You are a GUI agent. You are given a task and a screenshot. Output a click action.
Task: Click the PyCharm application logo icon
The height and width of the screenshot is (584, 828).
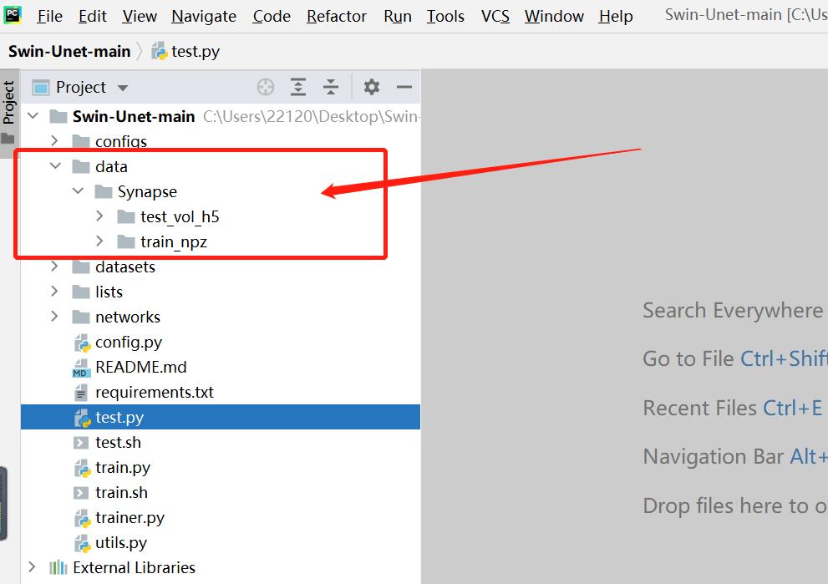(x=13, y=14)
